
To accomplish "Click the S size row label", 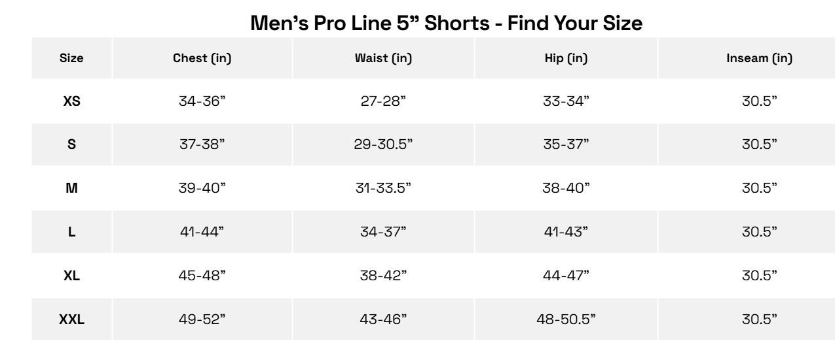I will [71, 144].
